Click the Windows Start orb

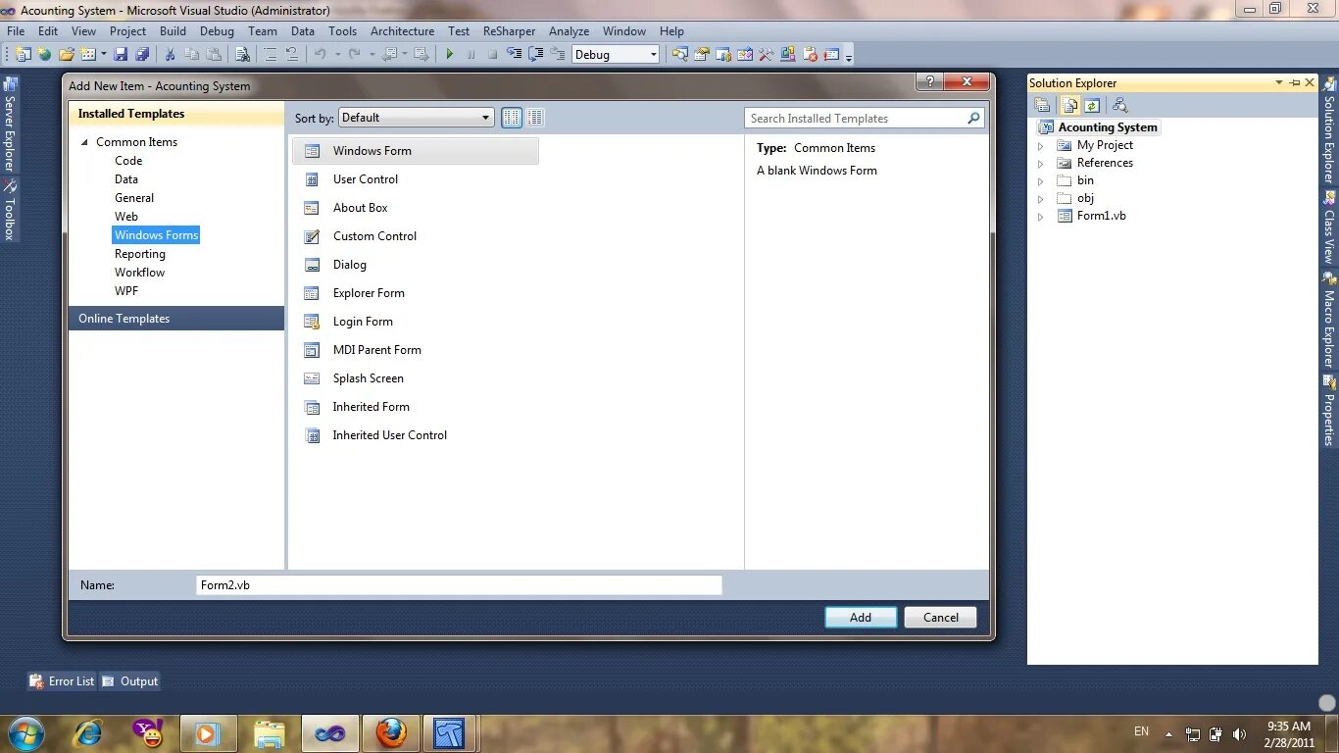tap(25, 732)
